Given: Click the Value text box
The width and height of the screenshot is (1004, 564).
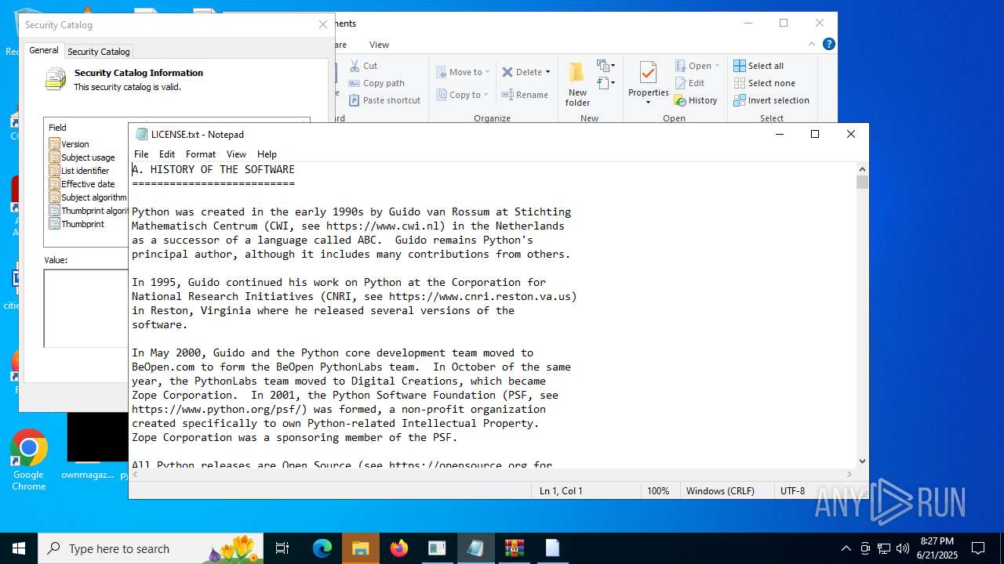Looking at the screenshot, I should coord(86,308).
